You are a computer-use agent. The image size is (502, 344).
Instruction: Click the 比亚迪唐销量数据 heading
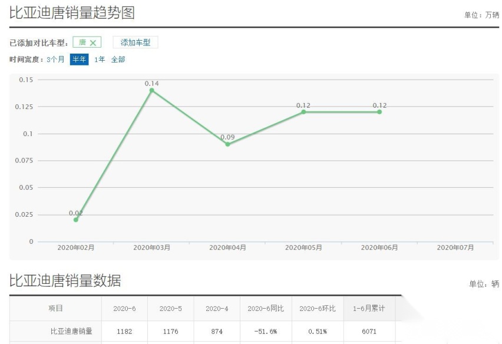pyautogui.click(x=65, y=280)
